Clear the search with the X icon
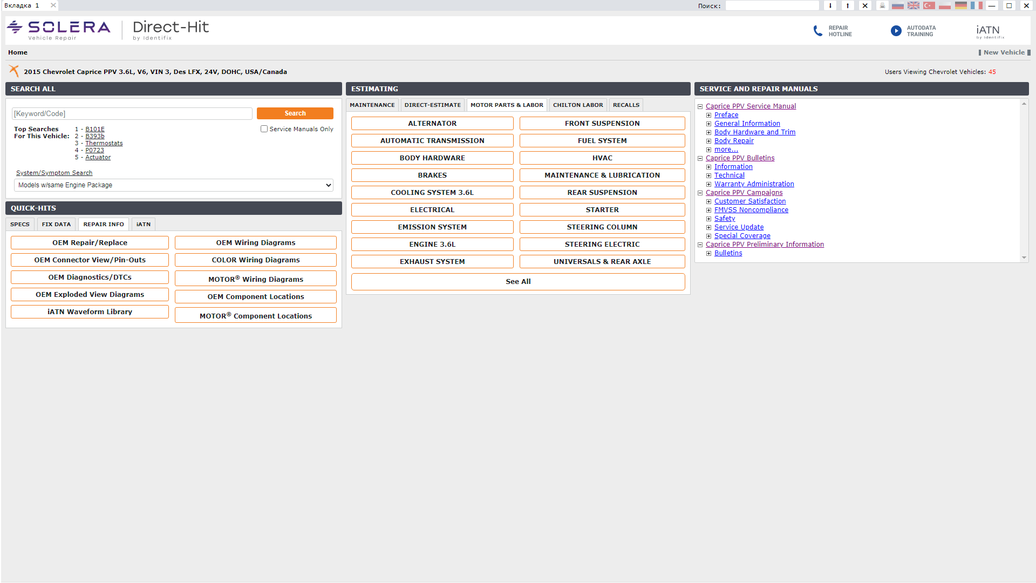 pyautogui.click(x=865, y=5)
